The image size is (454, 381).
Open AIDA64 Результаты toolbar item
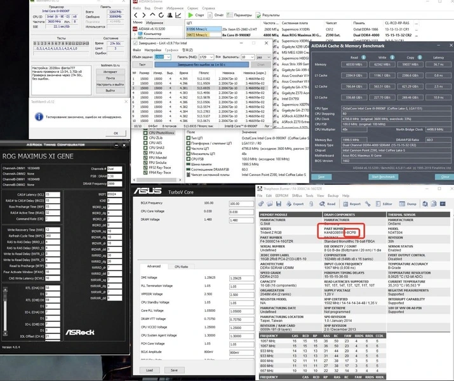(x=268, y=15)
